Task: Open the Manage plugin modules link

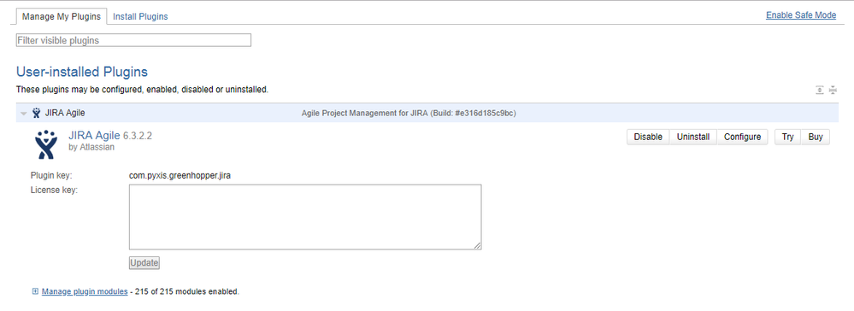Action: tap(85, 291)
